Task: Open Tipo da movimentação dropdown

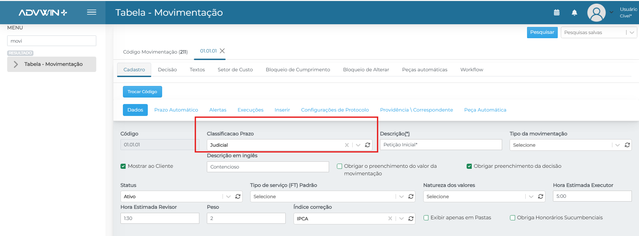Action: [x=617, y=145]
